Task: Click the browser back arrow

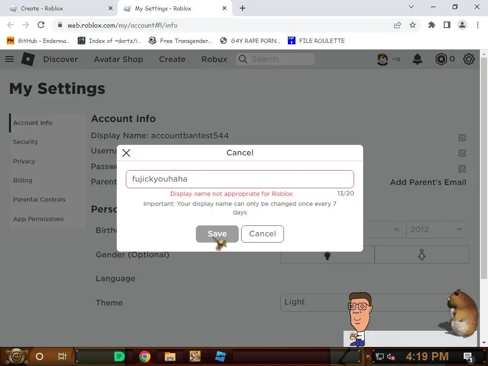Action: [x=10, y=25]
